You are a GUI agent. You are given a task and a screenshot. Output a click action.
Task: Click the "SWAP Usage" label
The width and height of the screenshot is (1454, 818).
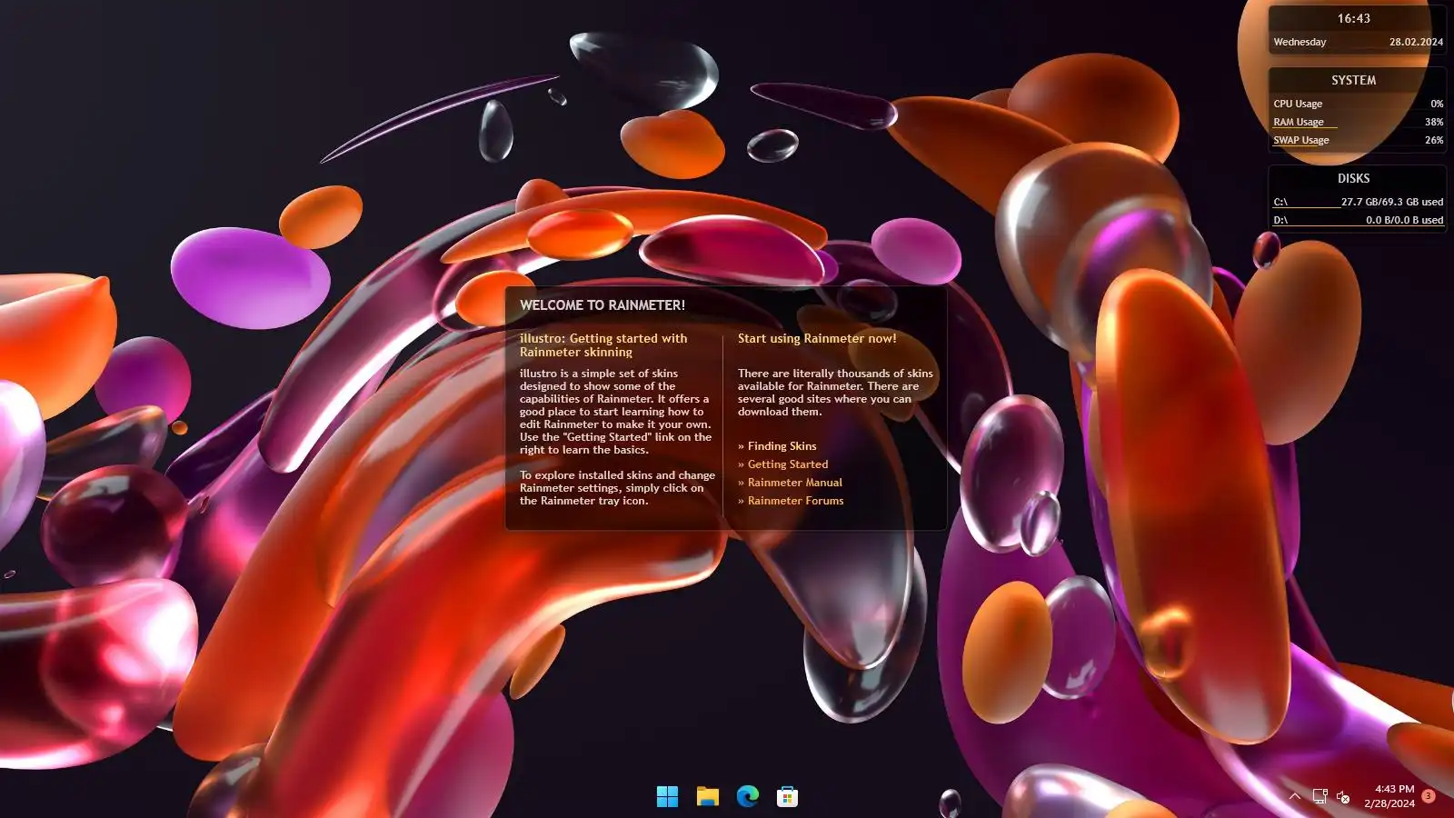point(1301,140)
